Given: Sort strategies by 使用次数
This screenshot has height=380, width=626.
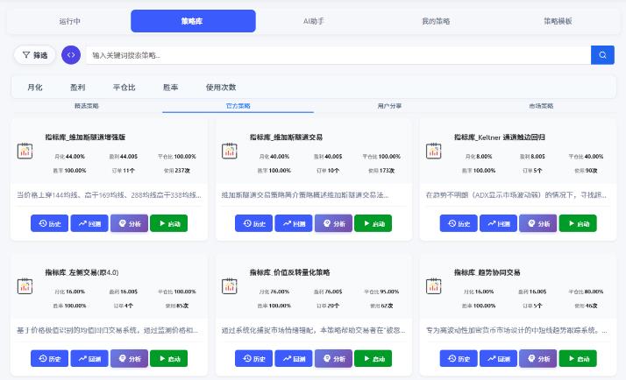Looking at the screenshot, I should (221, 88).
